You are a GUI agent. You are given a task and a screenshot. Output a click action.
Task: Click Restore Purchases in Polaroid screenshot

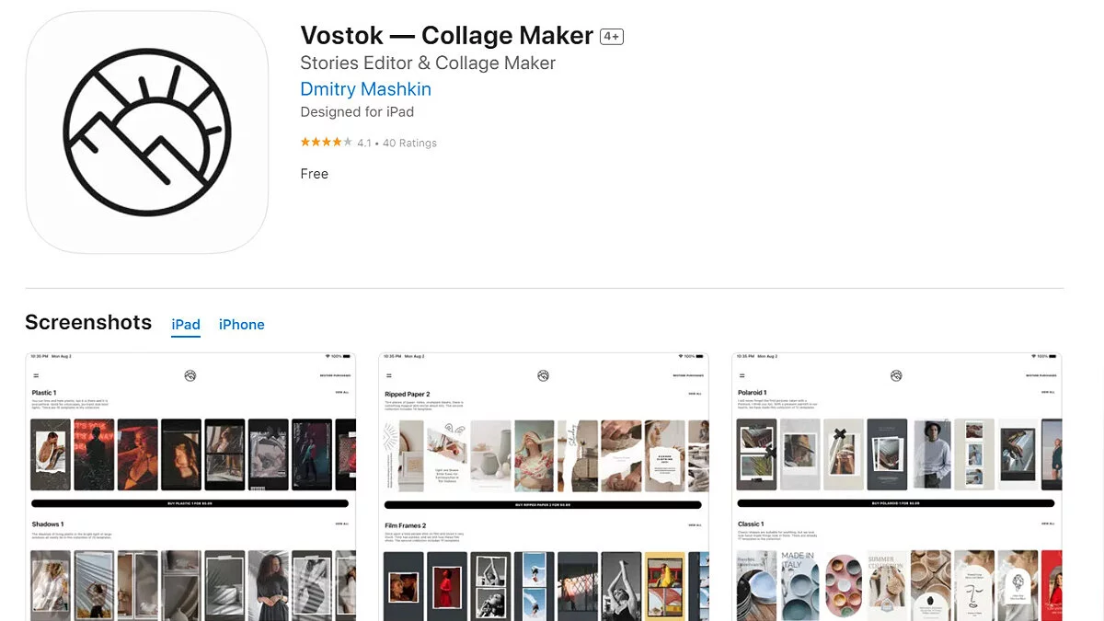(x=1041, y=375)
